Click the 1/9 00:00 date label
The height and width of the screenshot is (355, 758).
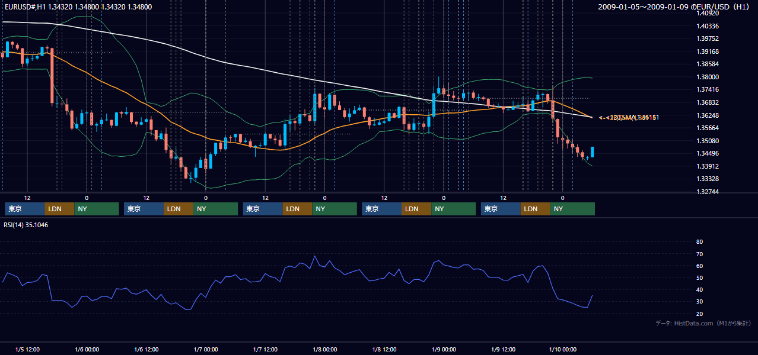[444, 349]
